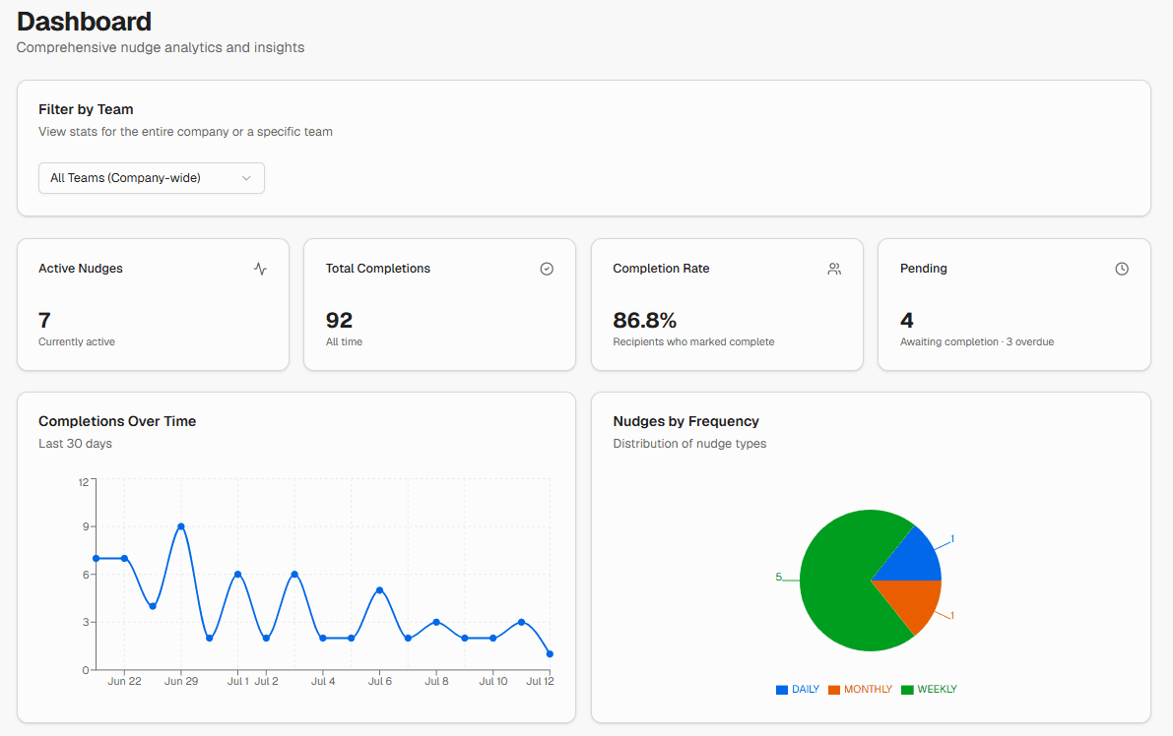1173x736 pixels.
Task: Open the All Teams (Company-wide) dropdown
Action: (x=151, y=178)
